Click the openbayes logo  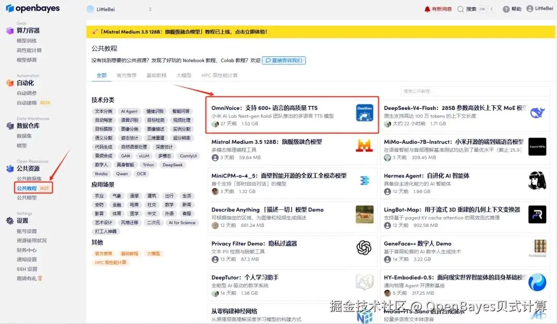click(x=32, y=8)
